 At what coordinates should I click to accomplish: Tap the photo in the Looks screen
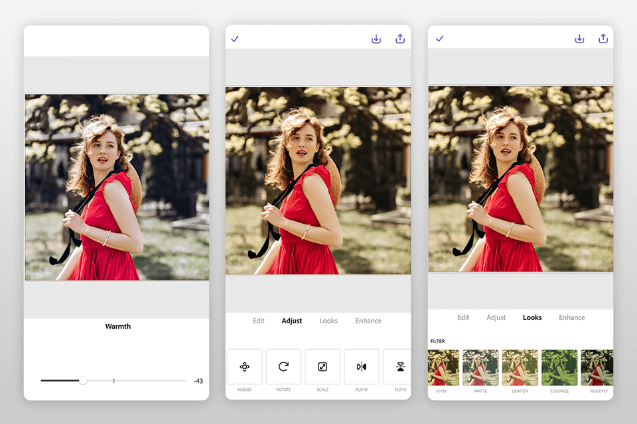point(521,179)
